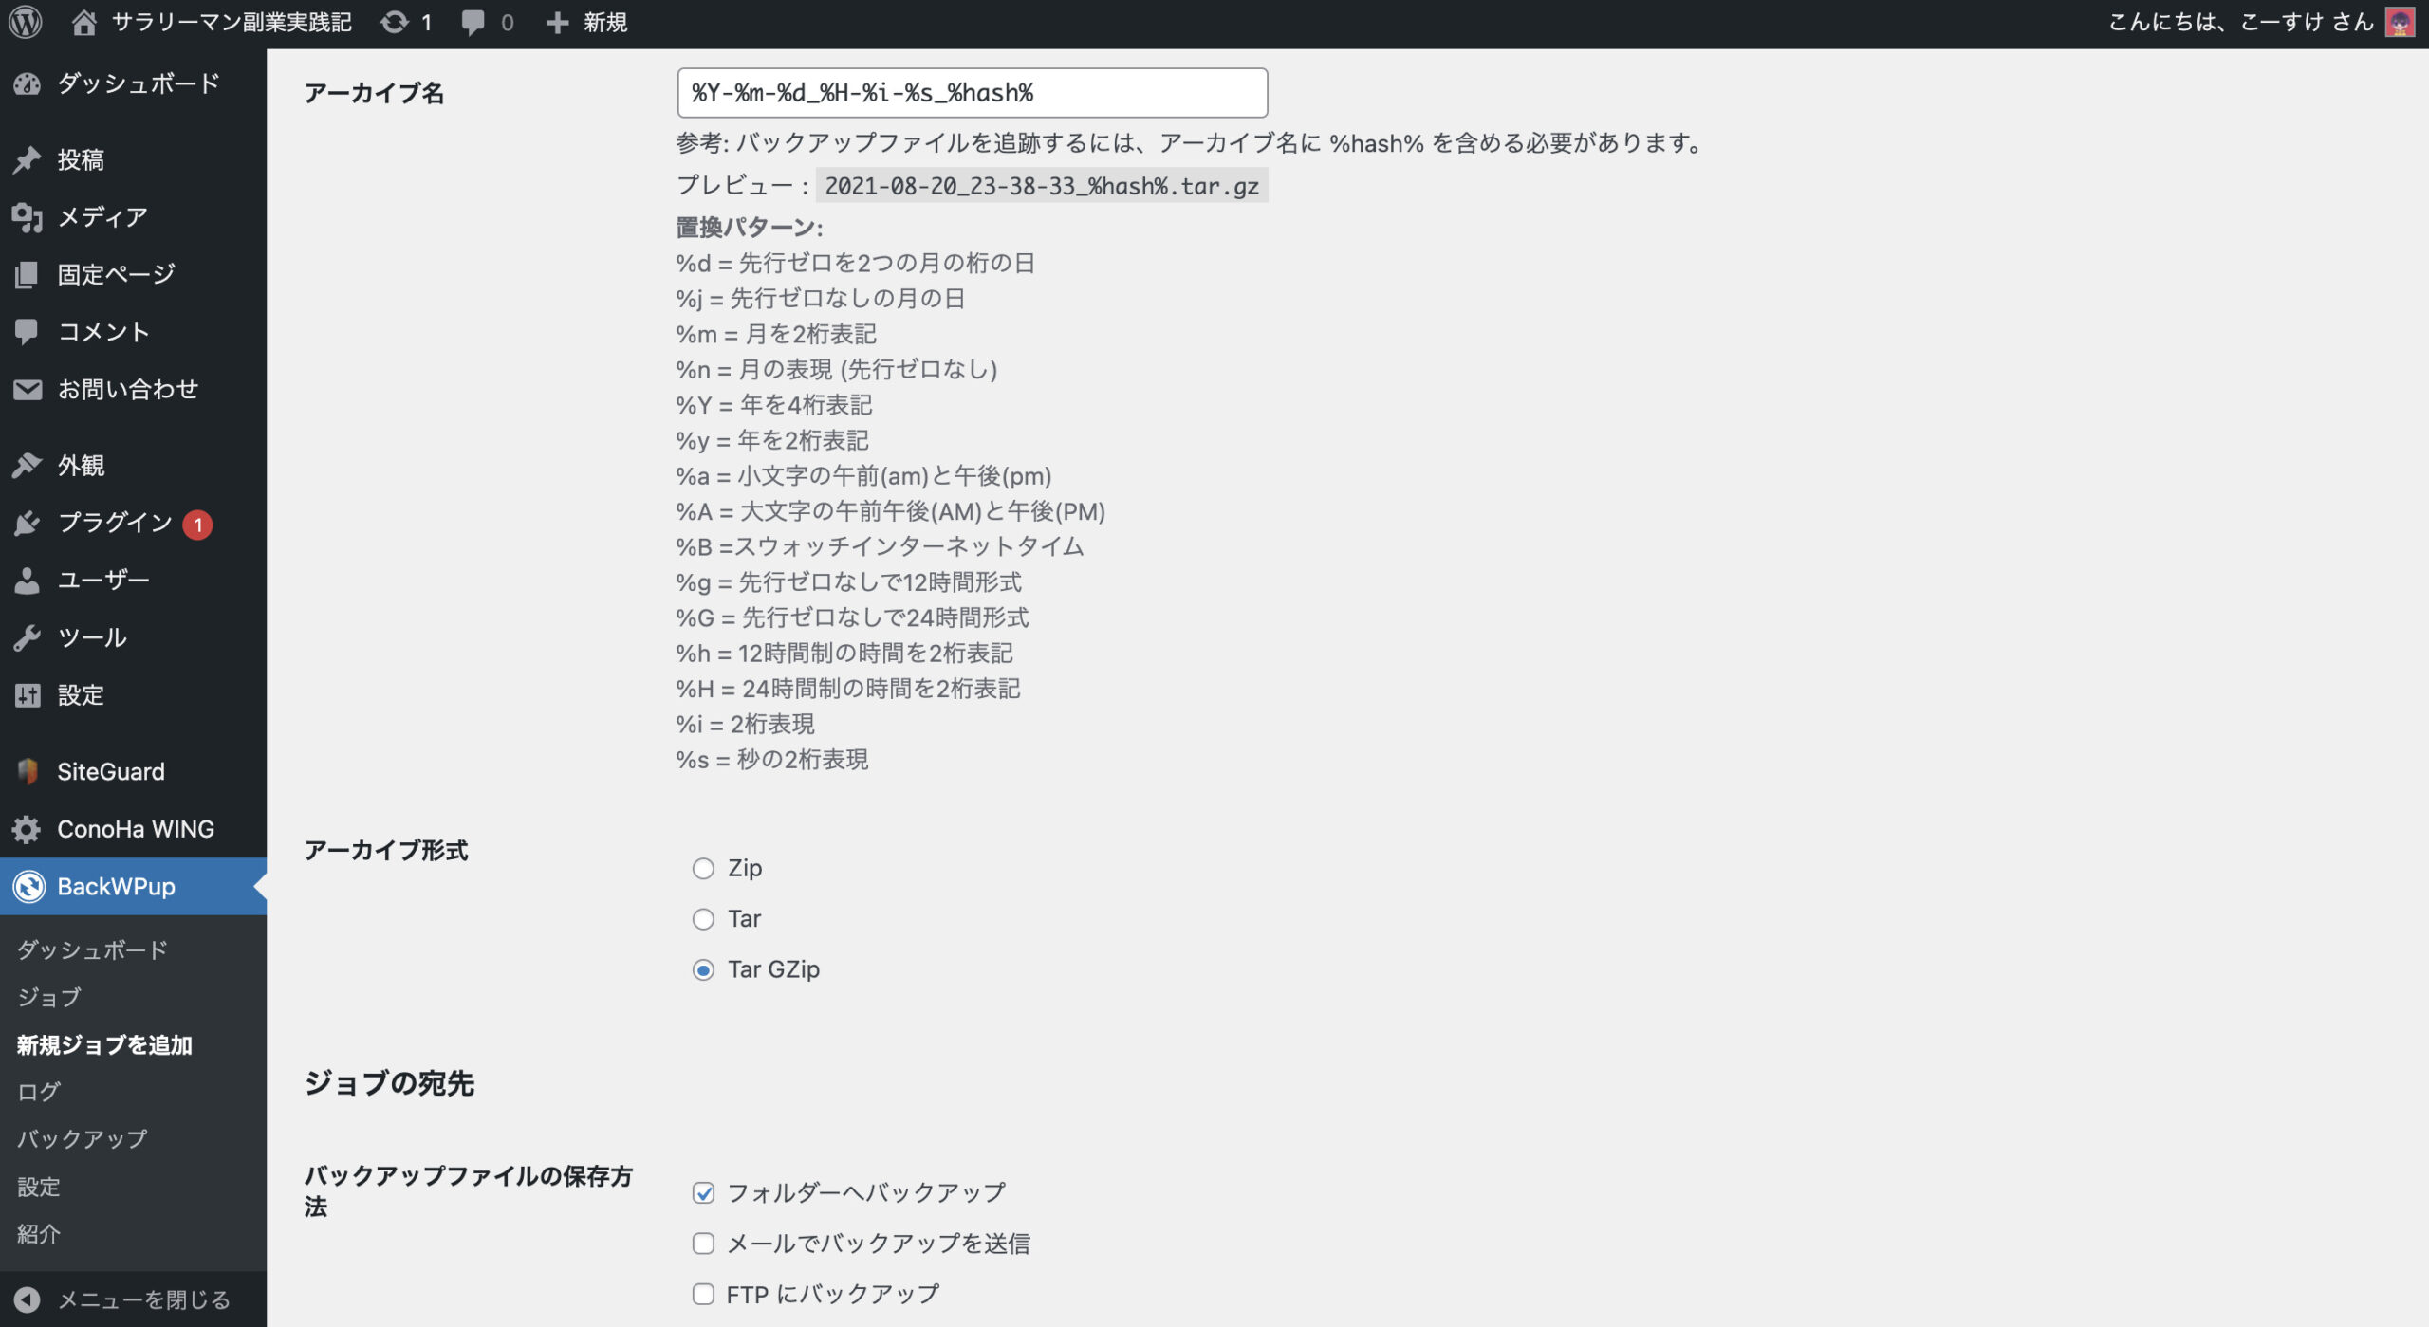Click the user avatar in the top bar
This screenshot has height=1327, width=2429.
pos(2400,22)
